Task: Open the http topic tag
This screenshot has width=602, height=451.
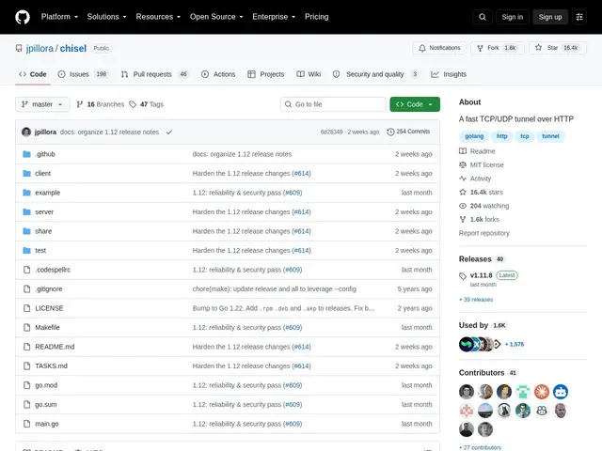Action: click(501, 136)
